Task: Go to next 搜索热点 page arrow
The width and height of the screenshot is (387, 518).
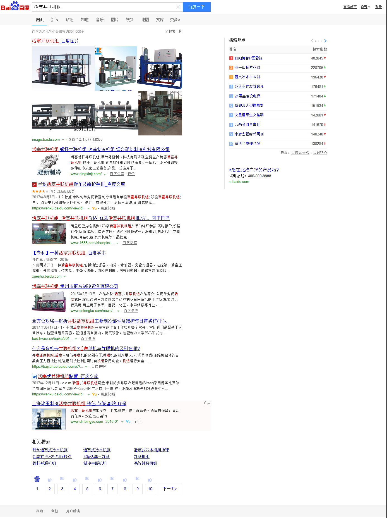Action: [325, 41]
